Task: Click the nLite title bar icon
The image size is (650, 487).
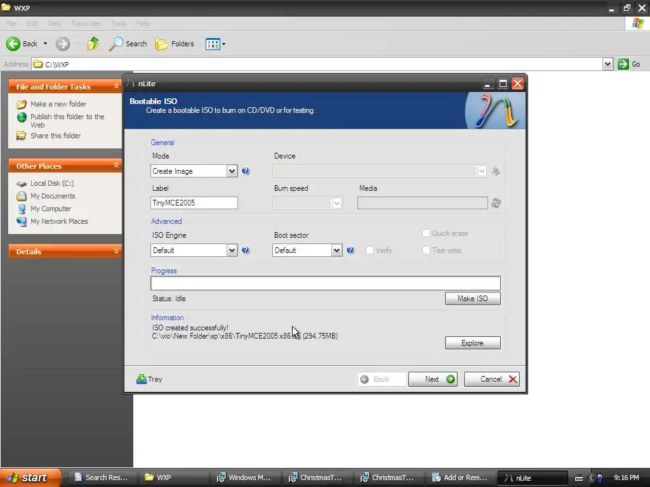Action: (x=131, y=84)
